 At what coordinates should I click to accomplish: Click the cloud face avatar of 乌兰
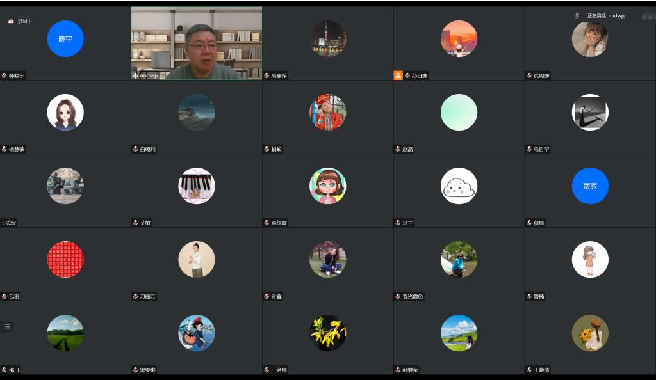point(459,186)
